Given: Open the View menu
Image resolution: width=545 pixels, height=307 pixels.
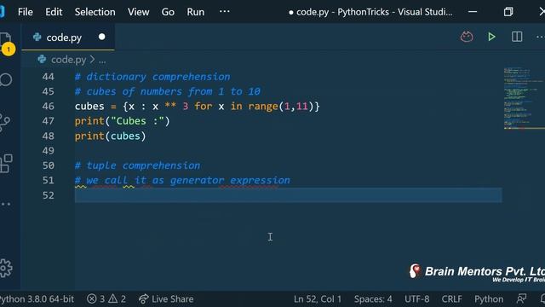Looking at the screenshot, I should (x=138, y=12).
